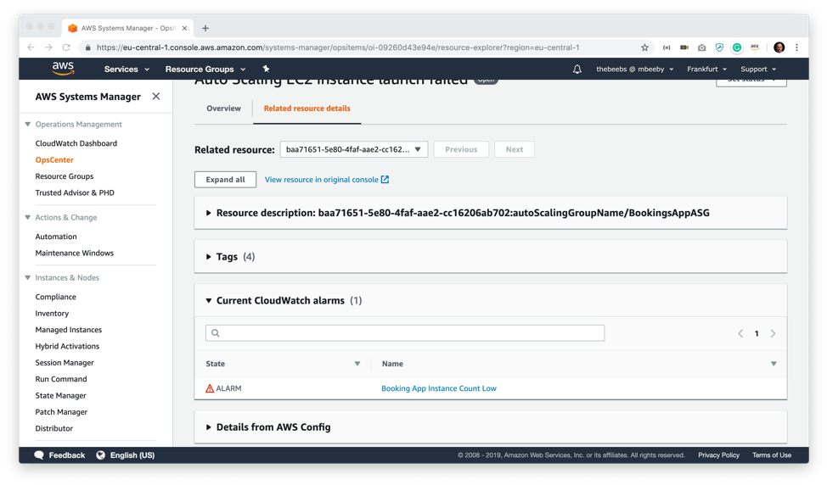Open the notifications bell icon
Screen dimensions: 827x485
tap(577, 69)
